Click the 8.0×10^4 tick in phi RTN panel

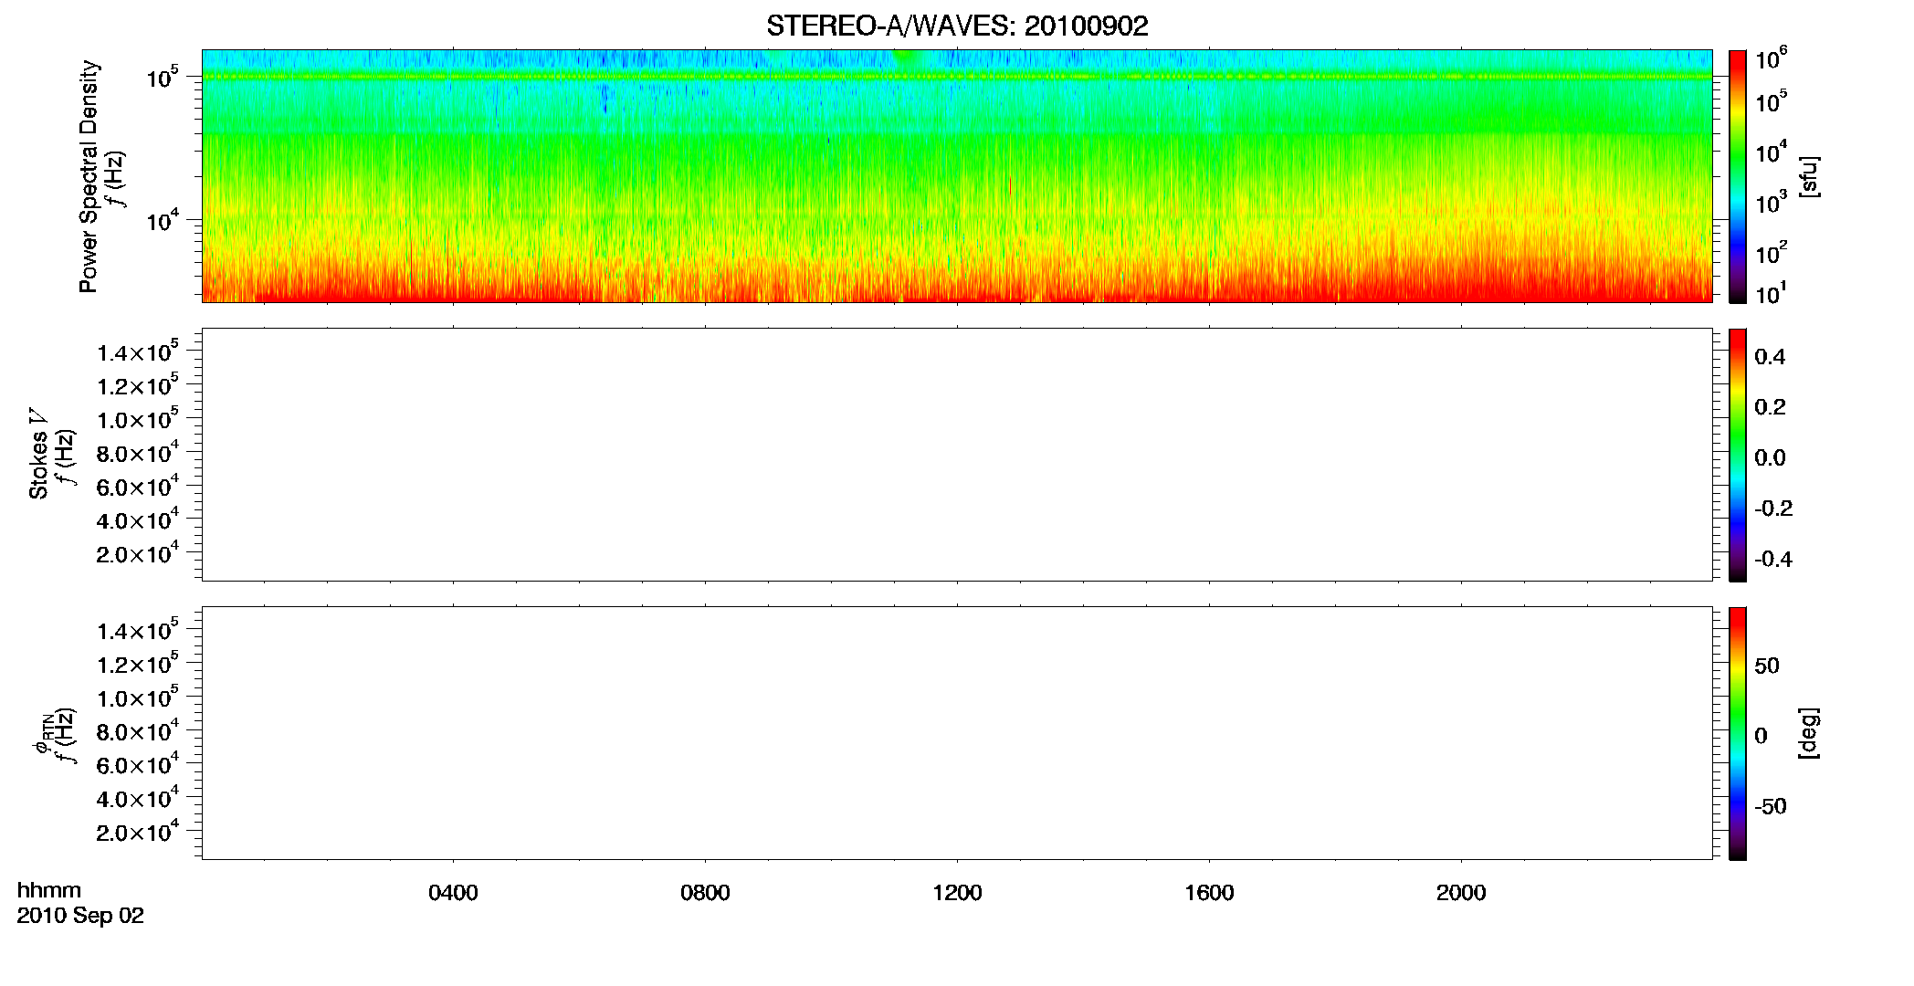click(138, 730)
